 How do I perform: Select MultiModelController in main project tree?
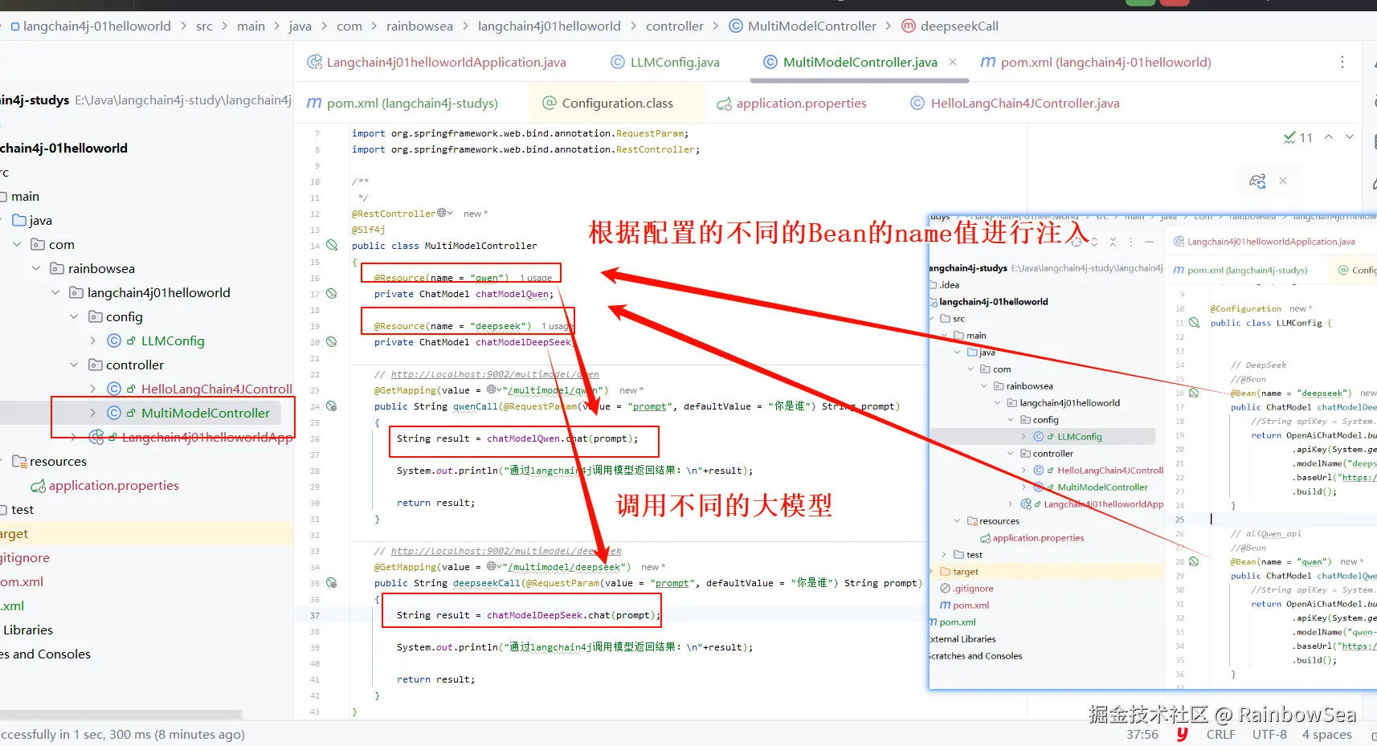pos(206,413)
